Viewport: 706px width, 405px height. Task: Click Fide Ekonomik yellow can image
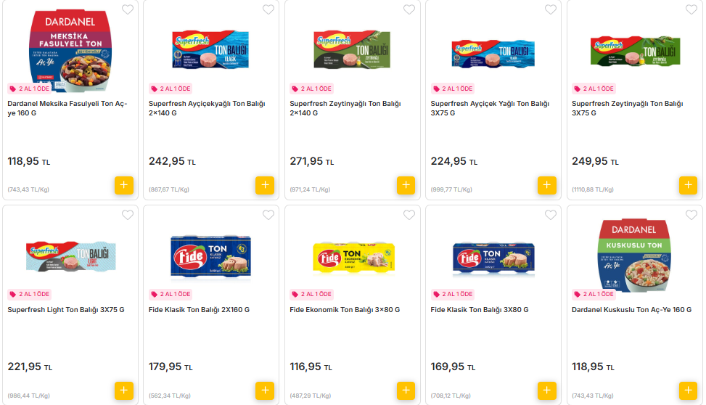pyautogui.click(x=353, y=257)
